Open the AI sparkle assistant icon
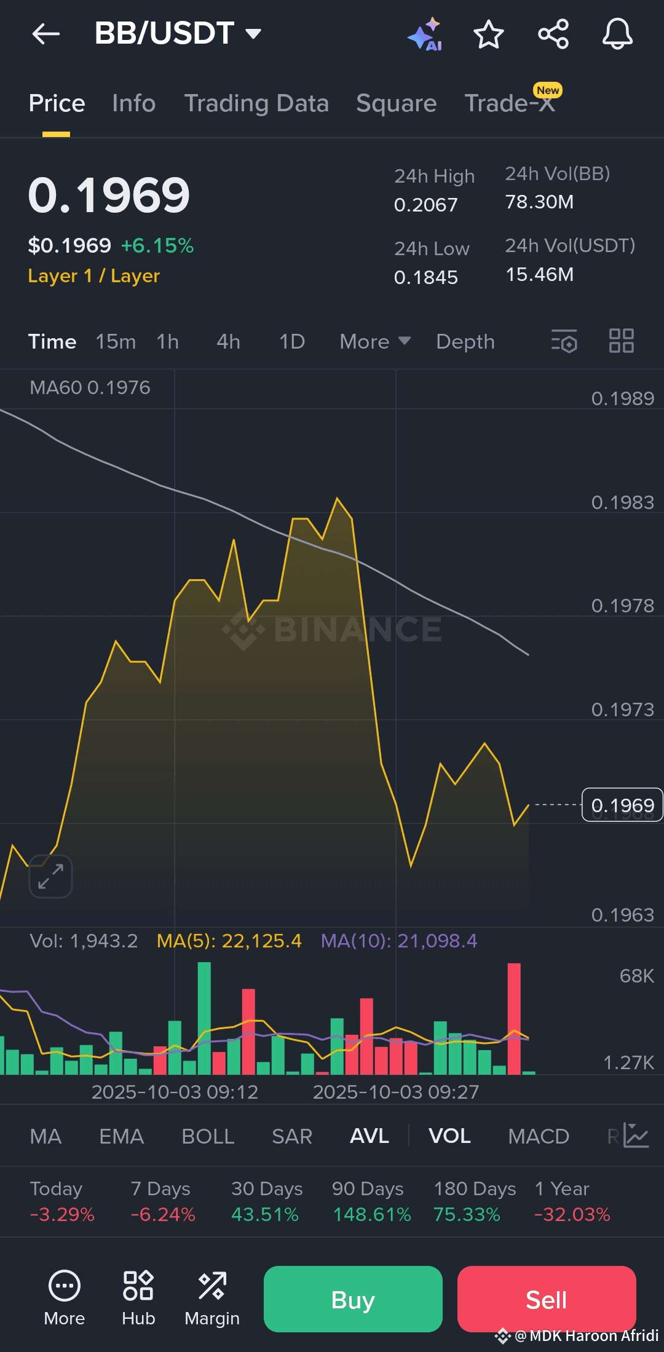 click(425, 34)
